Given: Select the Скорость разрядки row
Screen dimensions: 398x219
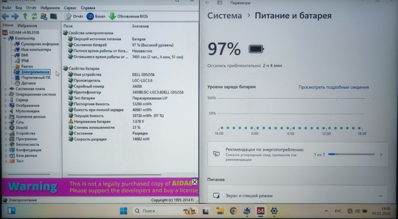Looking at the screenshot, I should [130, 139].
